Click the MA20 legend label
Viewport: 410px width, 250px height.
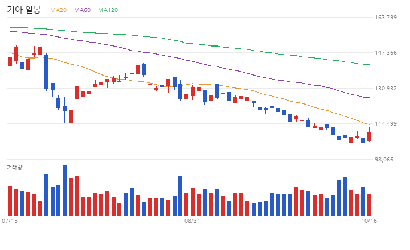pyautogui.click(x=58, y=10)
